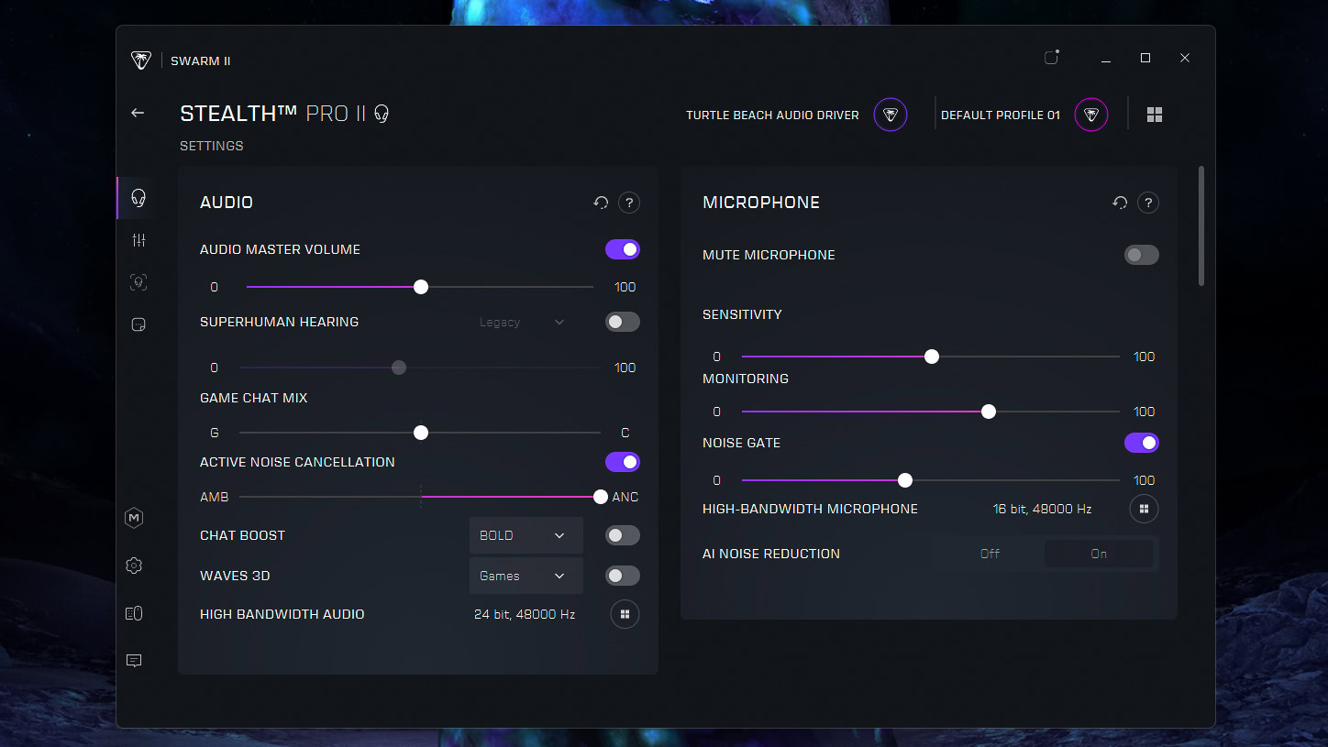
Task: Click the Noise Gate slider handle
Action: pyautogui.click(x=905, y=480)
